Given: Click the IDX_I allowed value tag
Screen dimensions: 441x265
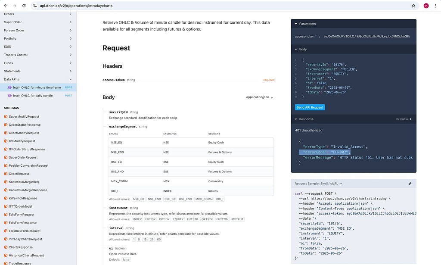Looking at the screenshot, I should pyautogui.click(x=220, y=199).
